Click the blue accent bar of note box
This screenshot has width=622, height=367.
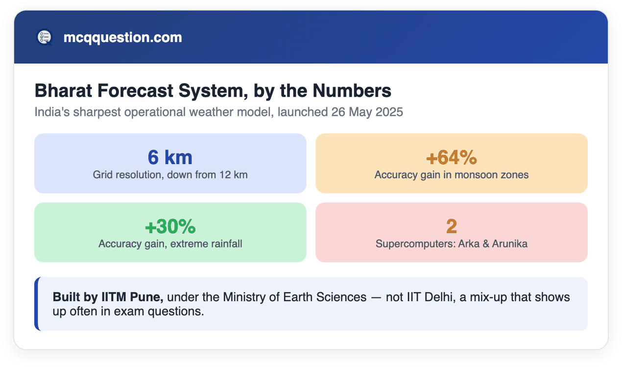coord(36,304)
